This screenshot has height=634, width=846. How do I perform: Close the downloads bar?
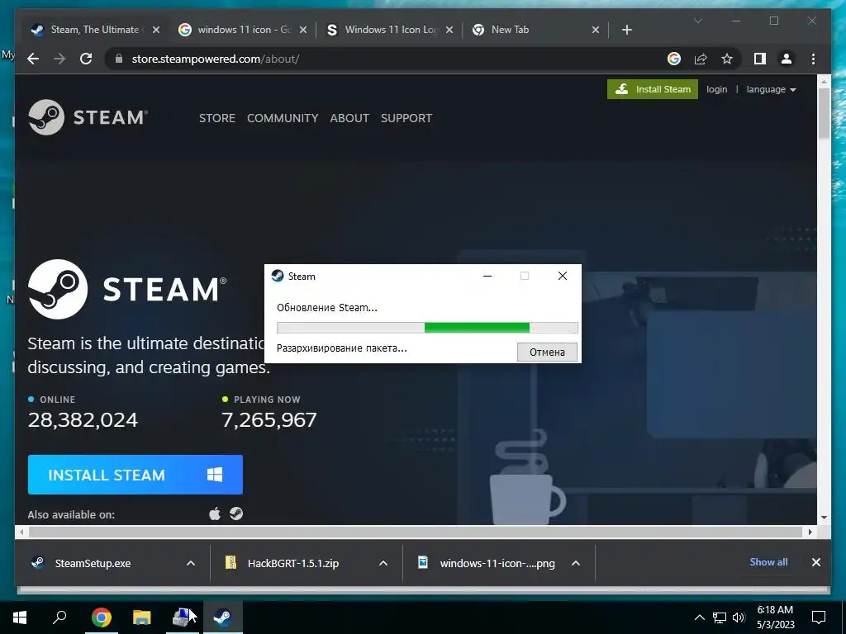tap(815, 562)
